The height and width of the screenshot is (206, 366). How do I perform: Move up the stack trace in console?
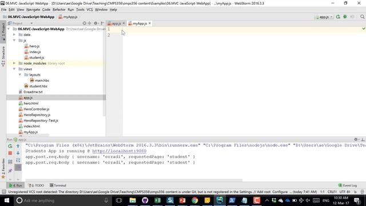click(x=18, y=146)
